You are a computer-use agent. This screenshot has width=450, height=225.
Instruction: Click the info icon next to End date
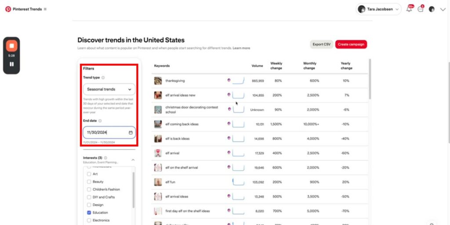100,121
